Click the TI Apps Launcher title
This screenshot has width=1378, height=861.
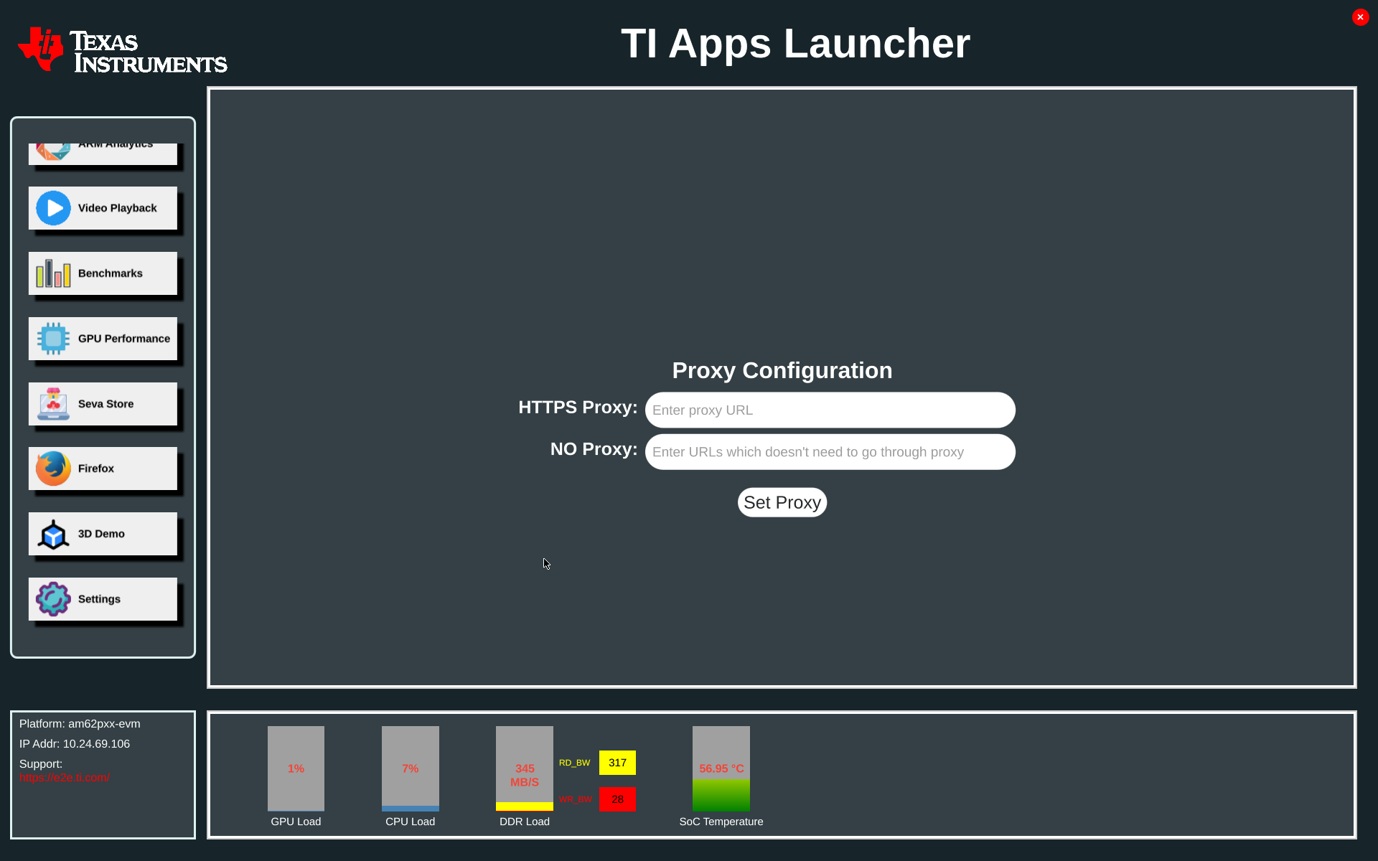pos(795,43)
